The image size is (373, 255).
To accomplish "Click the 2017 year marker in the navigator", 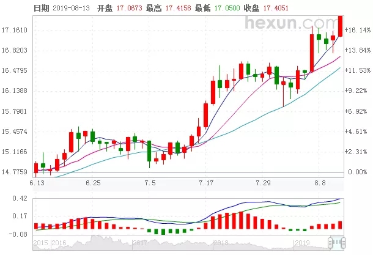I will [x=140, y=243].
